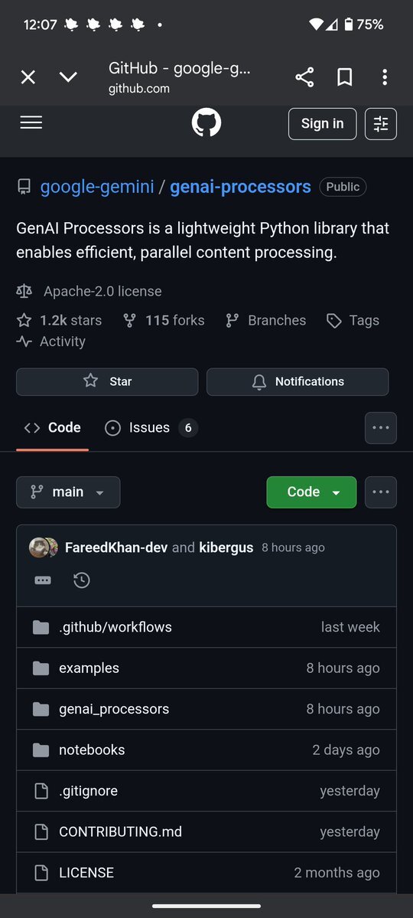Screen dimensions: 413x918
Task: Open file actions ellipsis next to Code
Action: (x=381, y=492)
